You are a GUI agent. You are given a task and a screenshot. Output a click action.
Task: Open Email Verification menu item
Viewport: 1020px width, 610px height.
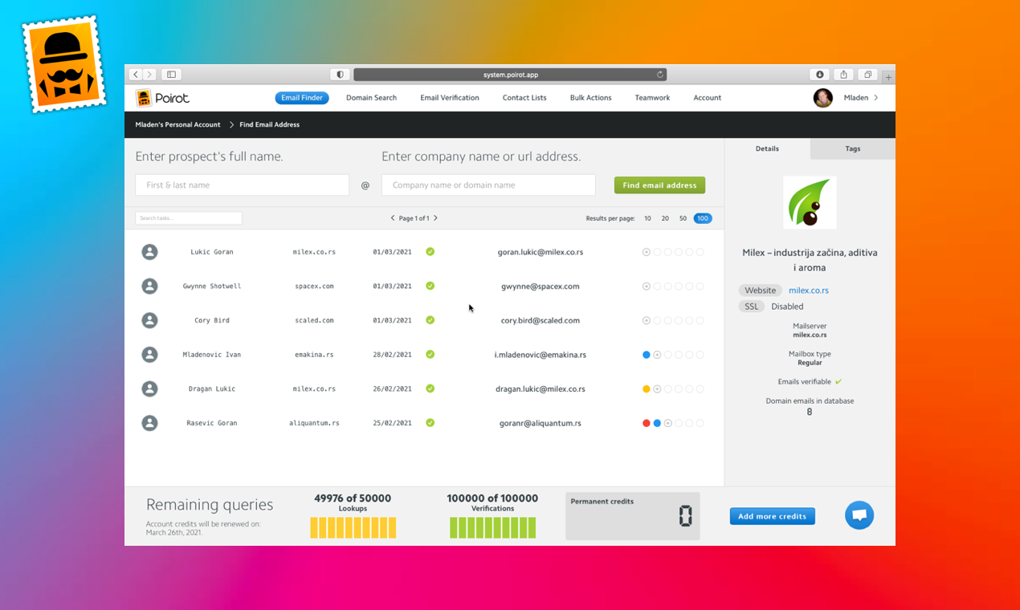[450, 98]
